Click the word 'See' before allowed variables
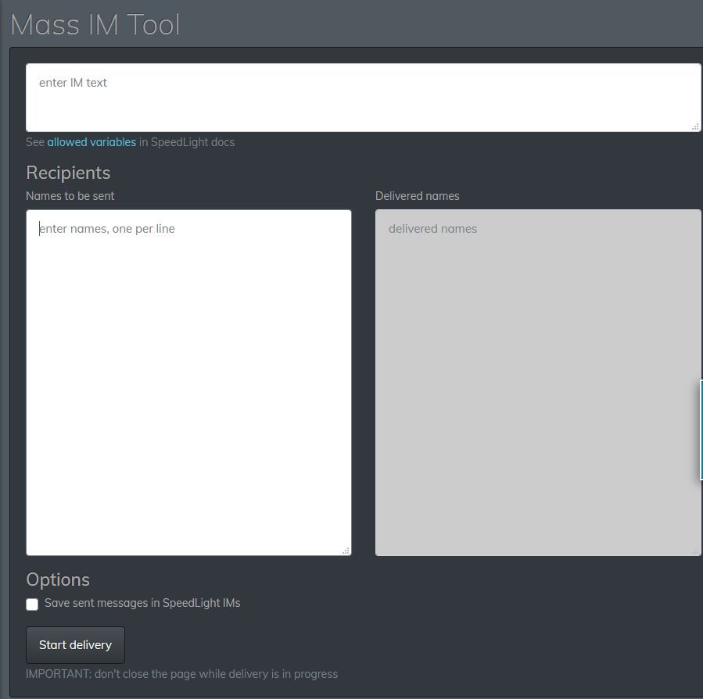 (35, 142)
